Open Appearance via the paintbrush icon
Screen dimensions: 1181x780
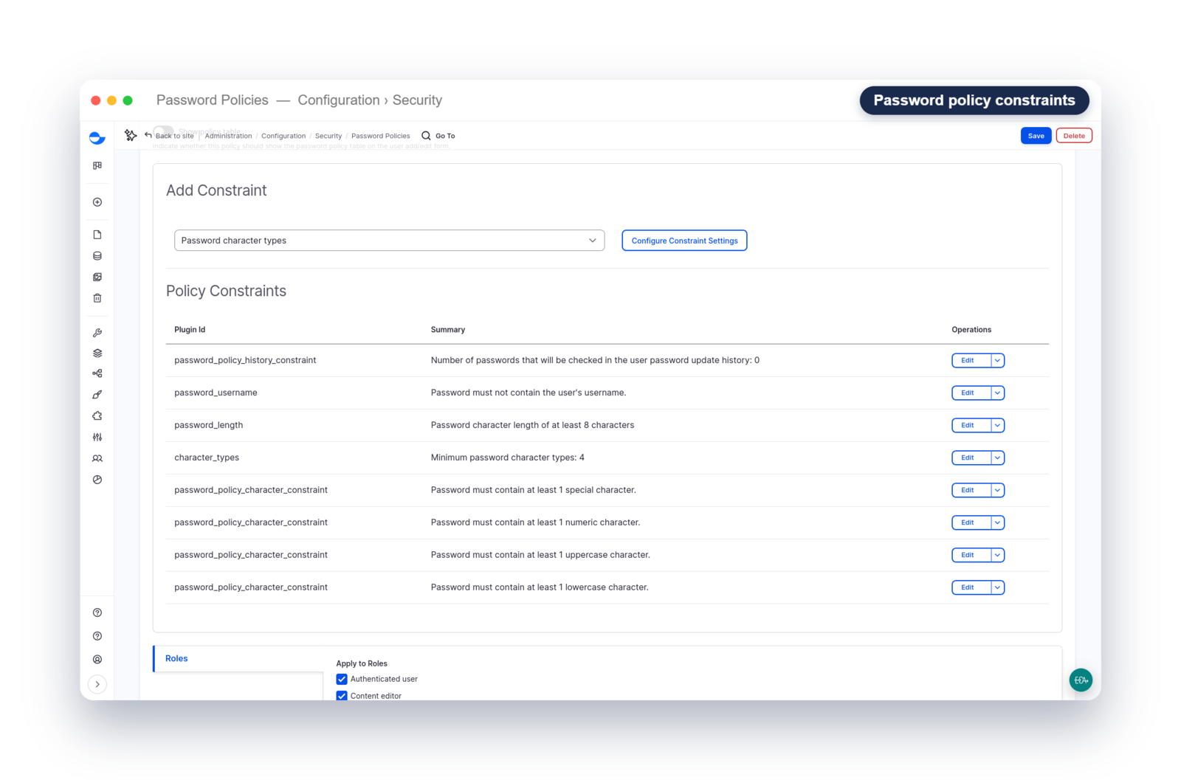pyautogui.click(x=97, y=395)
